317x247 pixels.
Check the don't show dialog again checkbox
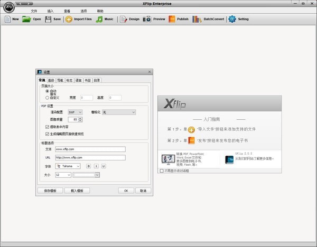point(162,171)
